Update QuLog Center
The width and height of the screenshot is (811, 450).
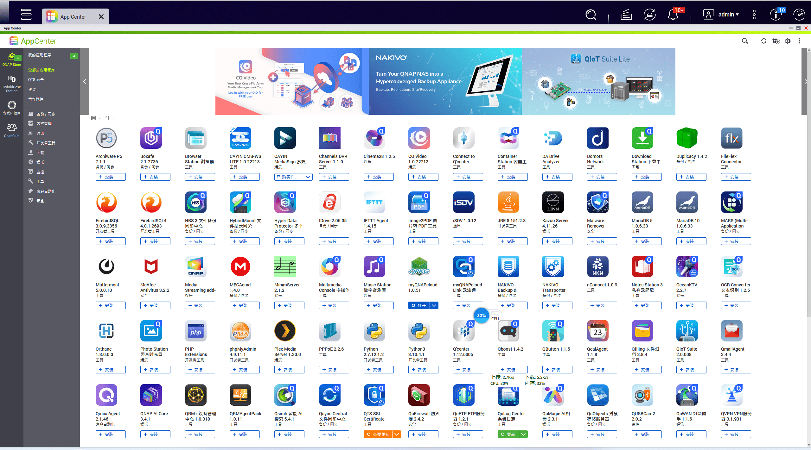coord(508,434)
